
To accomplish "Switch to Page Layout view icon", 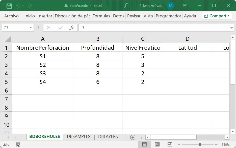I will click(x=157, y=144).
